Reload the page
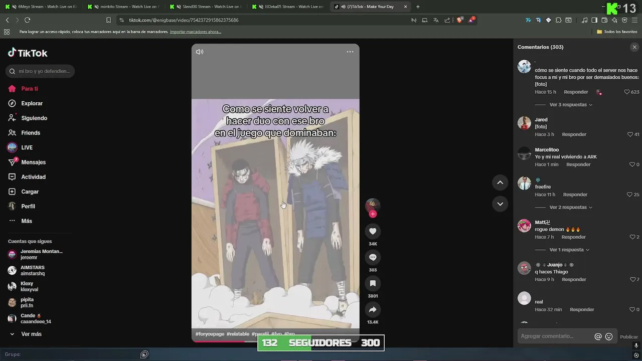 click(x=27, y=20)
